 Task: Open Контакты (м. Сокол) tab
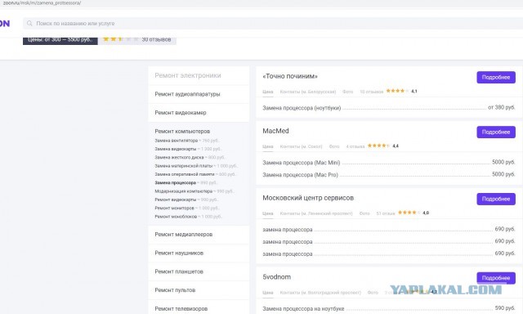301,146
